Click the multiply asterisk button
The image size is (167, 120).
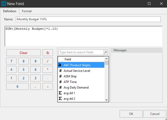coord(48,70)
